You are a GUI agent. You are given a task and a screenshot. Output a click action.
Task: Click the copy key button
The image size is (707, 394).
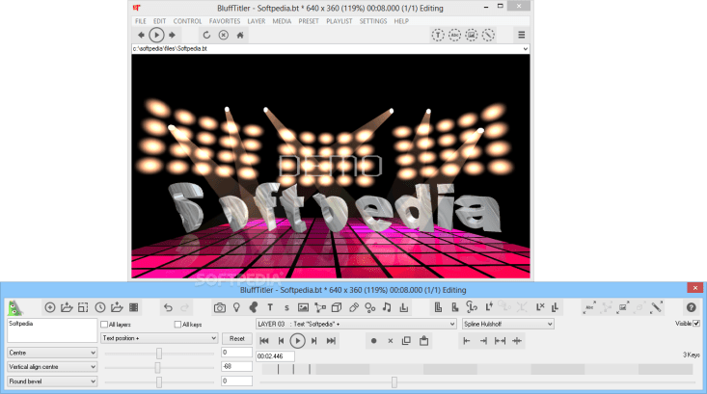406,341
